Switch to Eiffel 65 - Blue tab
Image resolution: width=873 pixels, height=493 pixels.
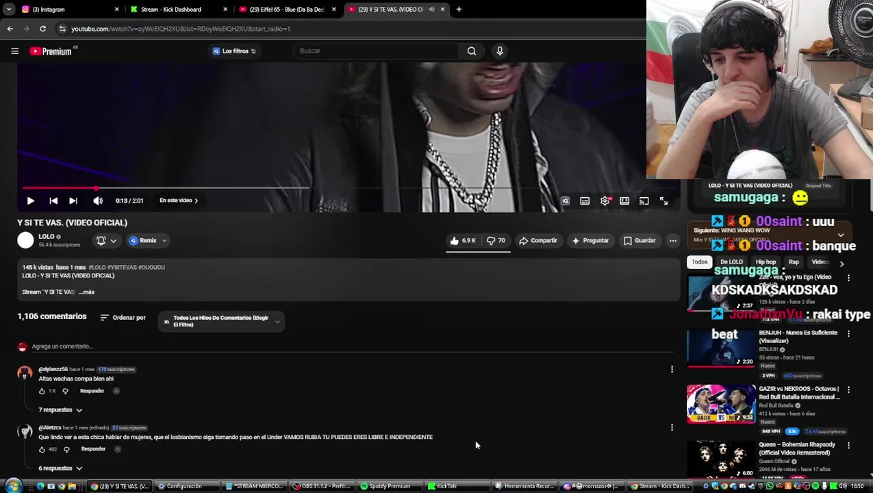click(x=286, y=9)
